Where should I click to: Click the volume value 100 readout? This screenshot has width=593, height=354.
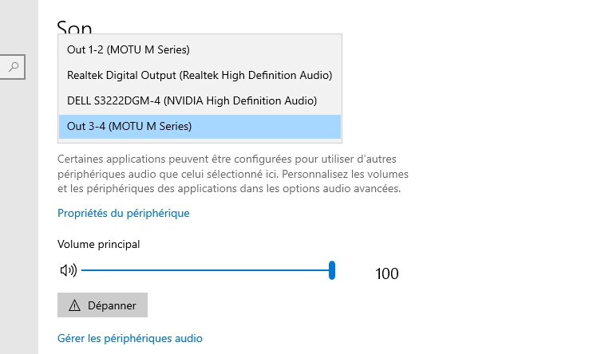pyautogui.click(x=386, y=273)
